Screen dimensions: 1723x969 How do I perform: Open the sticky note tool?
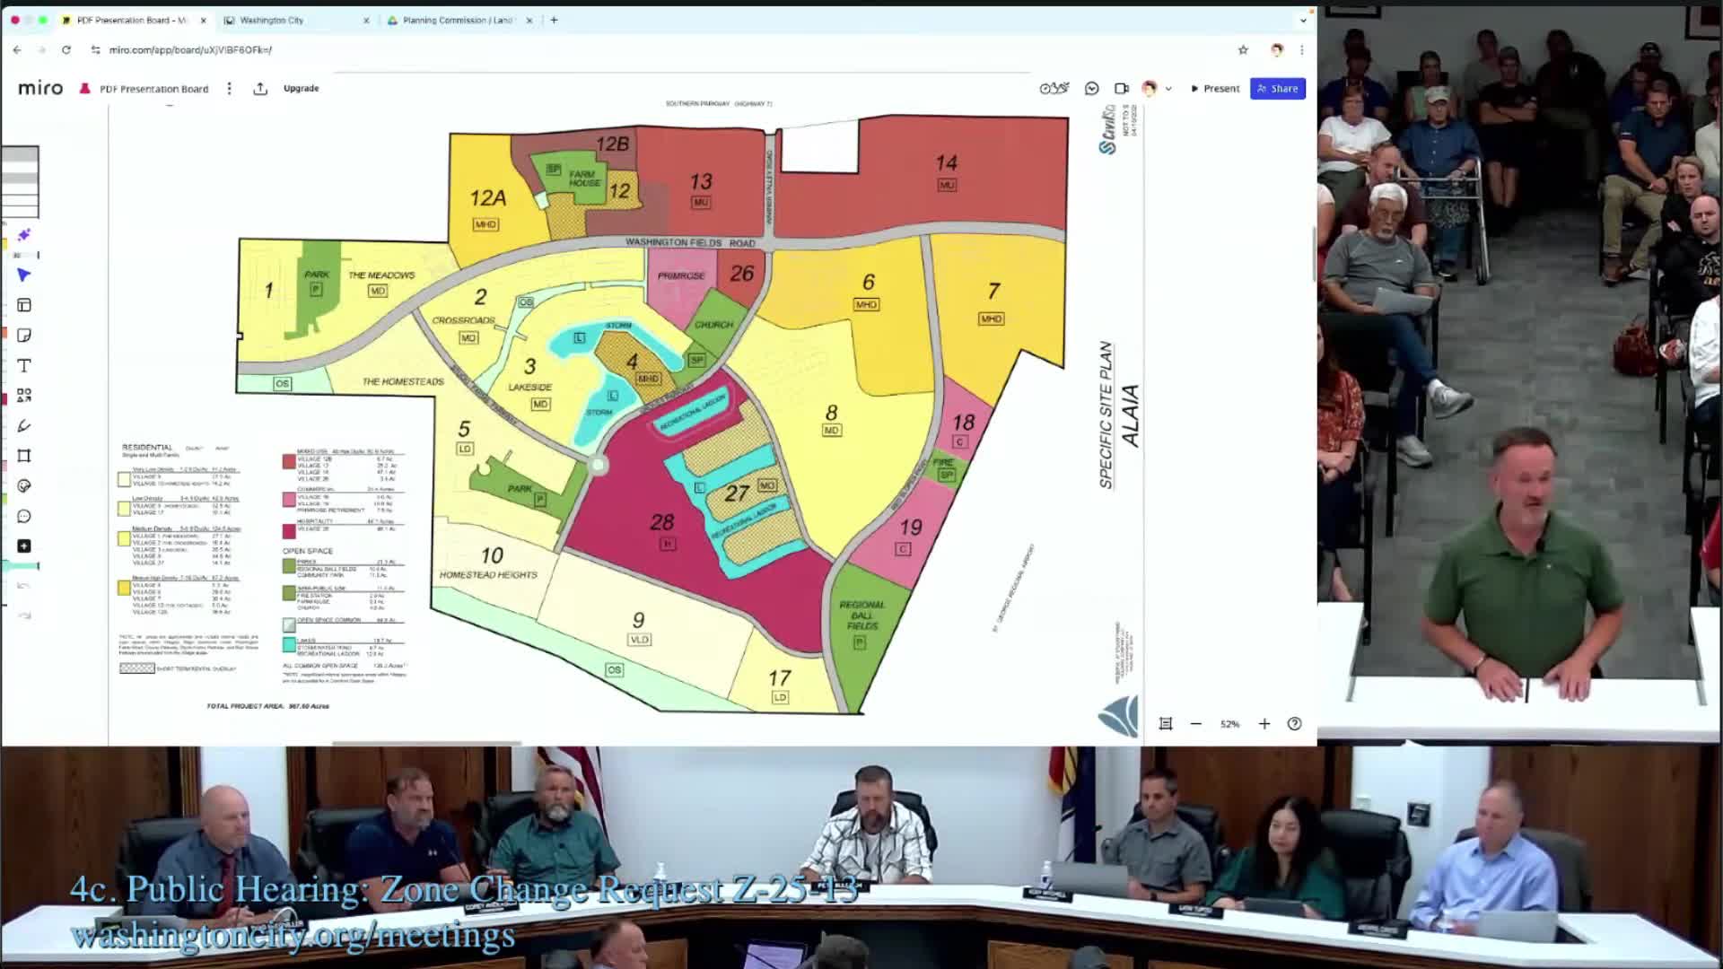pos(24,335)
